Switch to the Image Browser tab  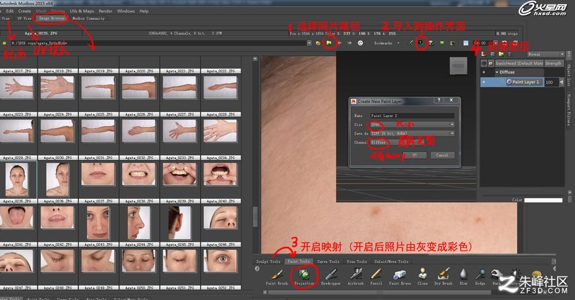coord(52,18)
